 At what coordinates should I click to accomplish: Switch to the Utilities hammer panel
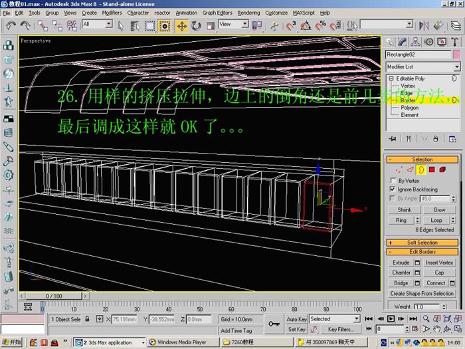click(454, 42)
